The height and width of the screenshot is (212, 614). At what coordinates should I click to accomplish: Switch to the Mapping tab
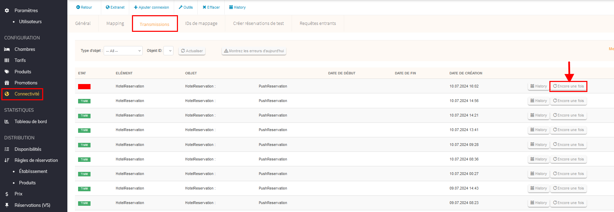point(115,24)
